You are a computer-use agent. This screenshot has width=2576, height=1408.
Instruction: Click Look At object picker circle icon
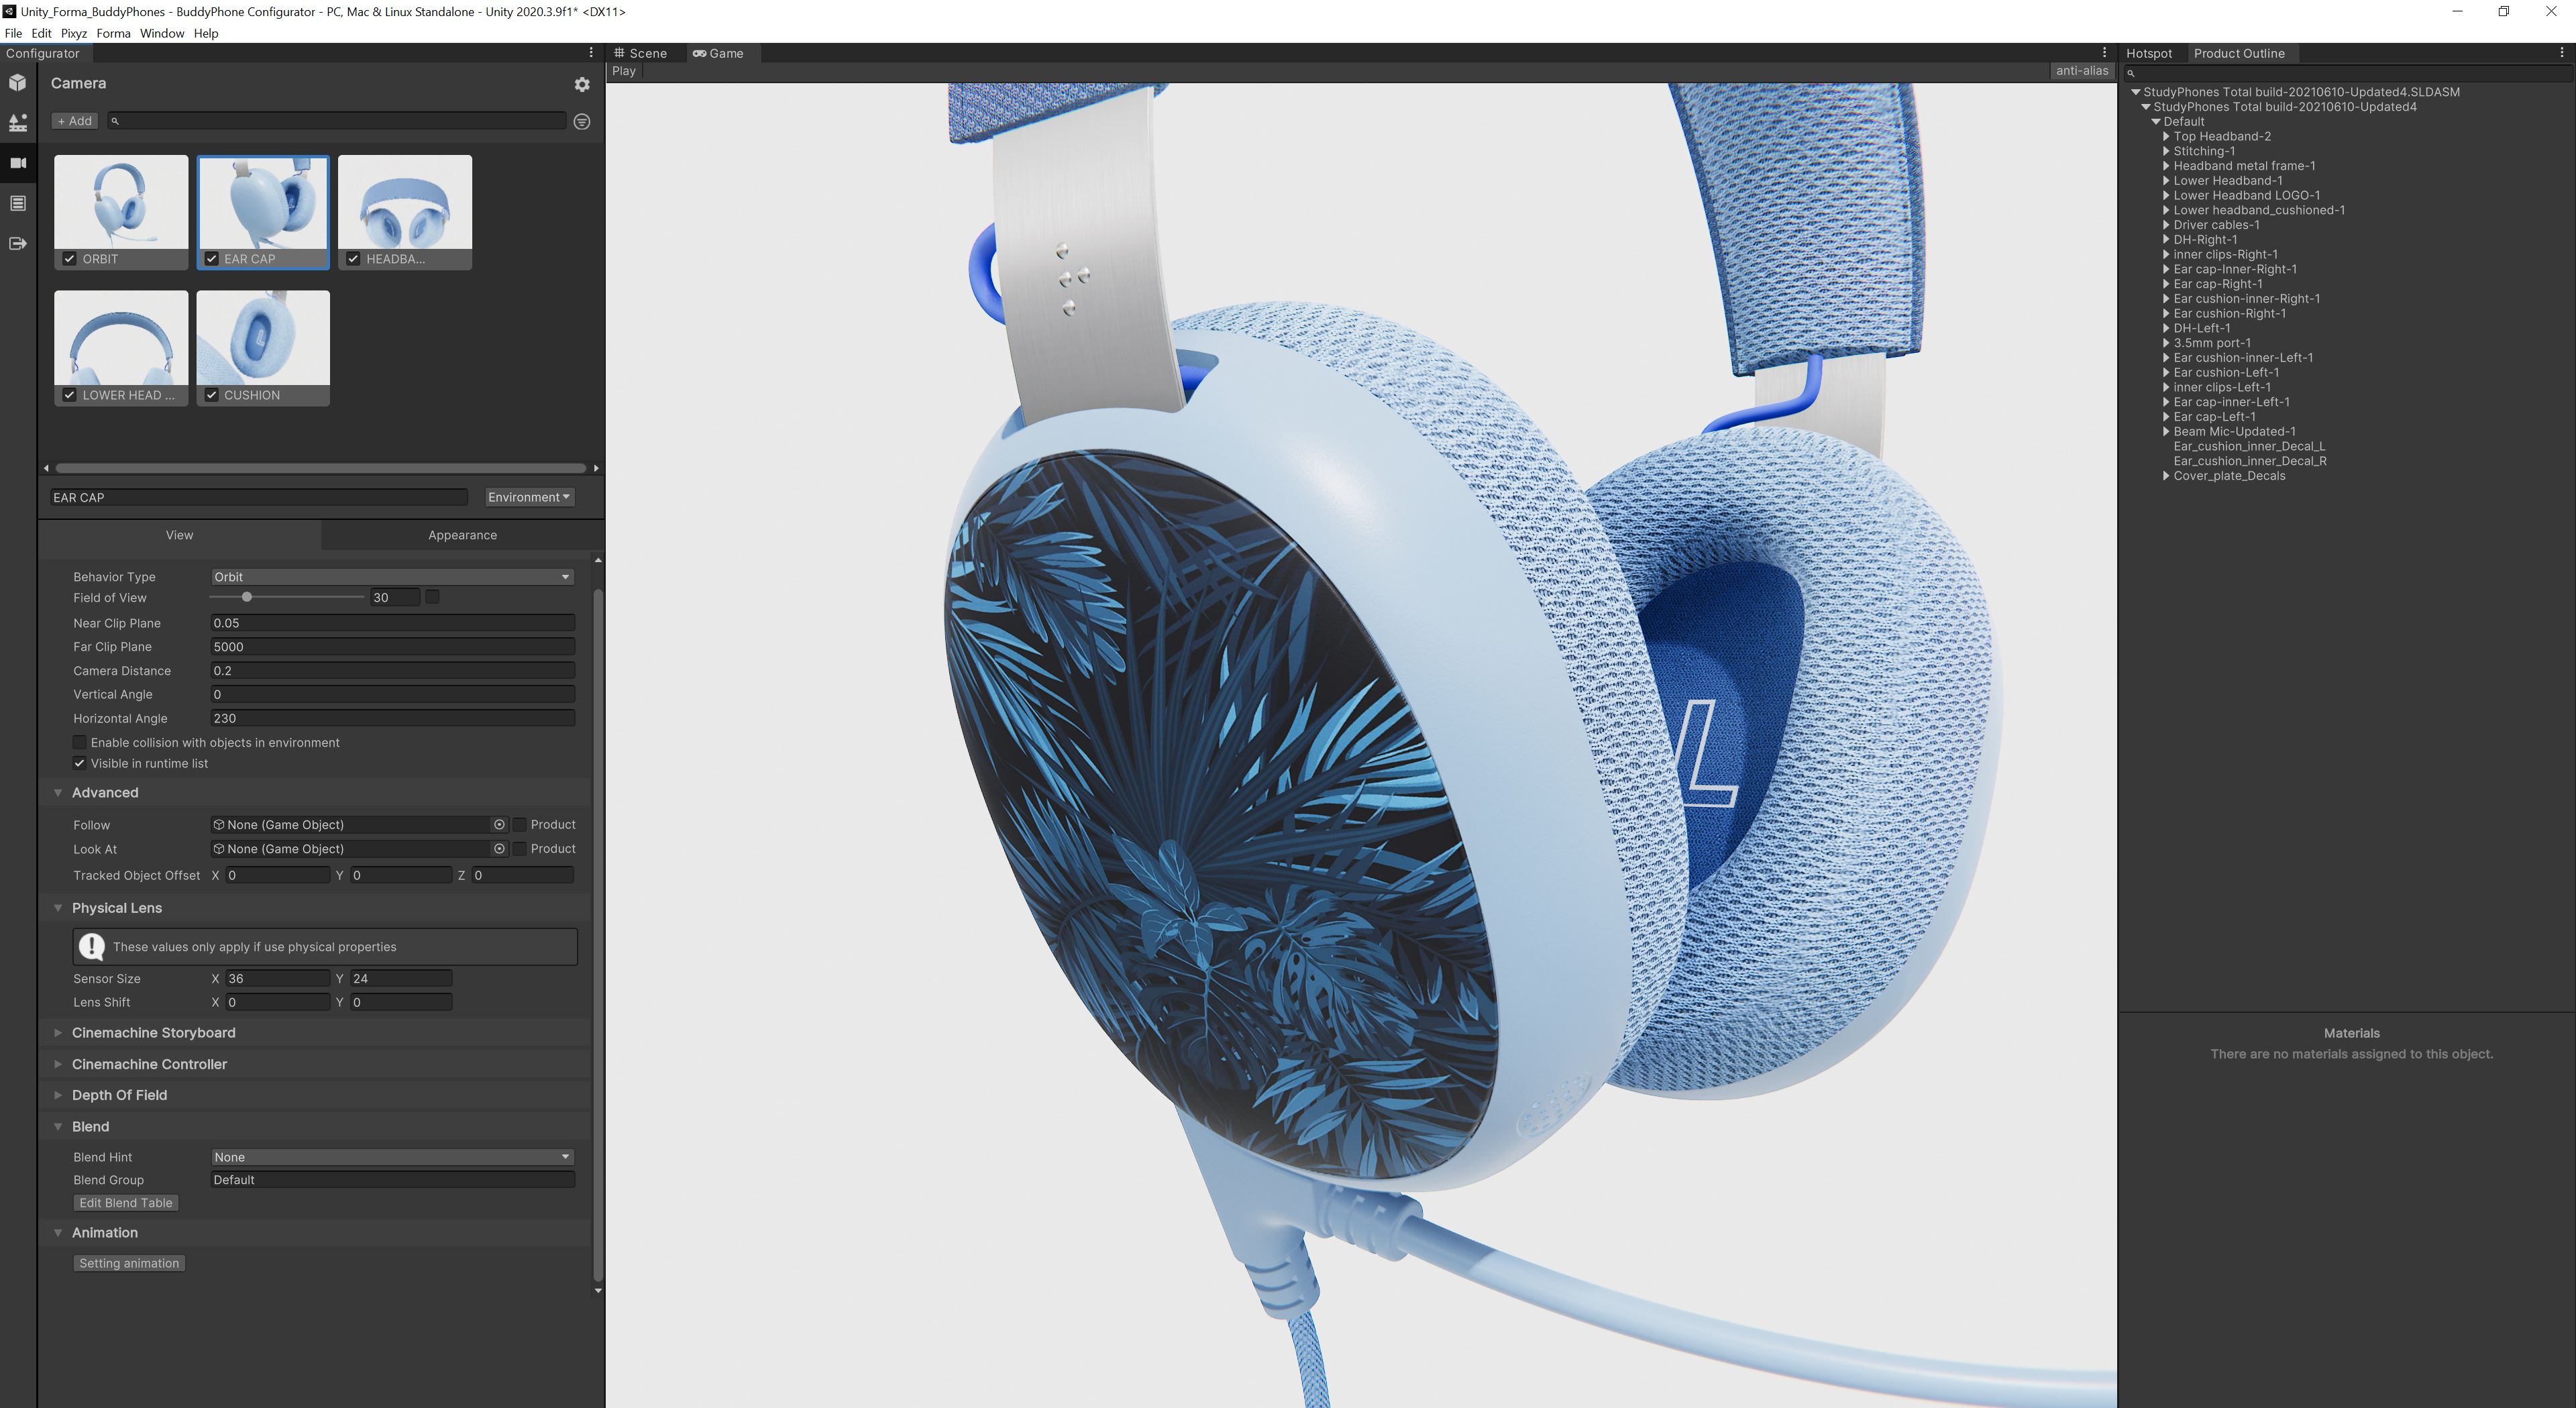[499, 849]
